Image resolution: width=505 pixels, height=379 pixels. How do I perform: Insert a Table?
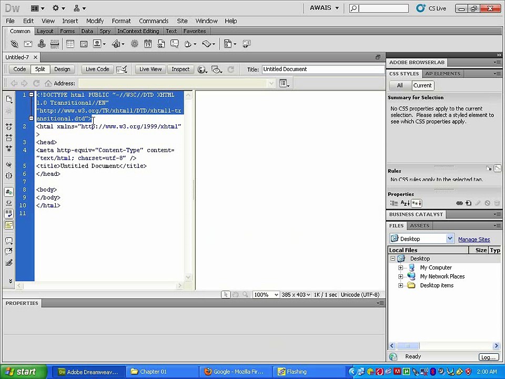coord(70,44)
